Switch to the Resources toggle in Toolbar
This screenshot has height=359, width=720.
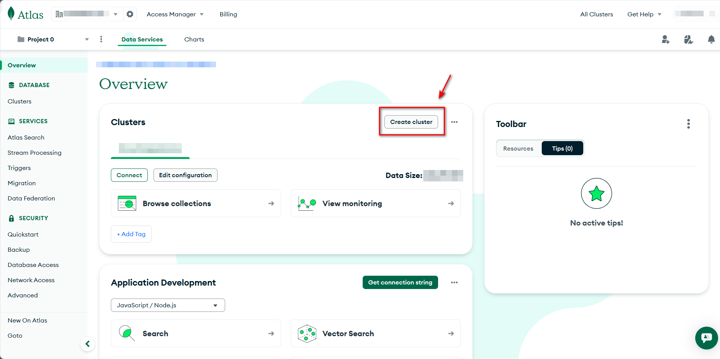pyautogui.click(x=518, y=149)
